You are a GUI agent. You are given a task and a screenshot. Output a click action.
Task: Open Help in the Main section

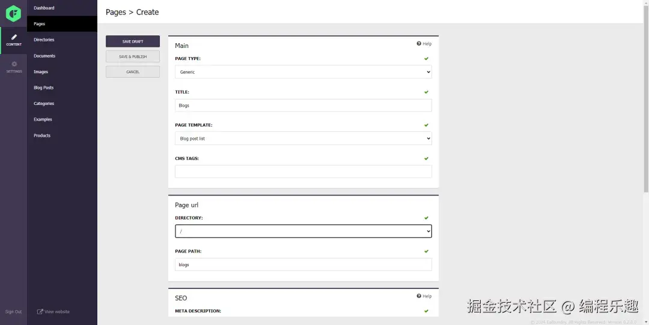[424, 44]
